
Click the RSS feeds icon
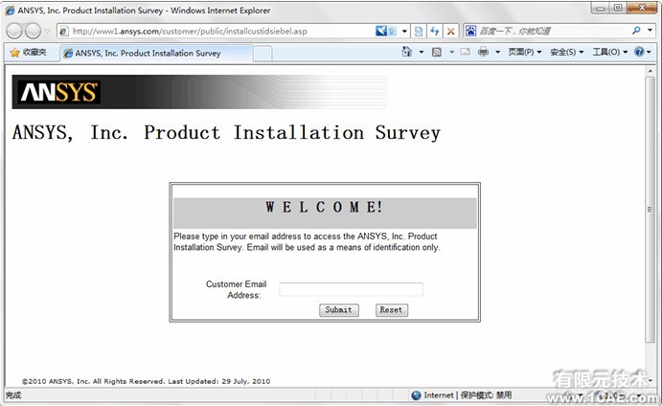437,52
